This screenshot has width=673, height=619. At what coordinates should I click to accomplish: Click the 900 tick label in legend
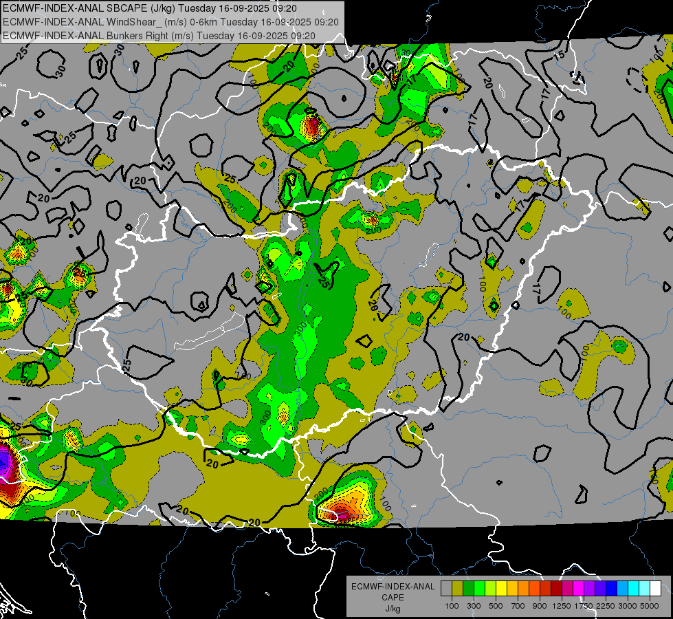point(540,606)
